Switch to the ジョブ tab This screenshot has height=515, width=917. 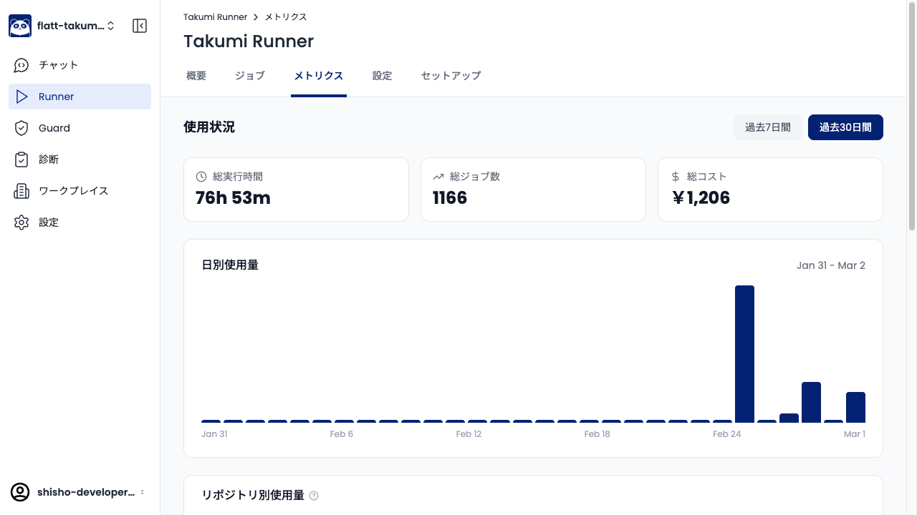pos(249,76)
